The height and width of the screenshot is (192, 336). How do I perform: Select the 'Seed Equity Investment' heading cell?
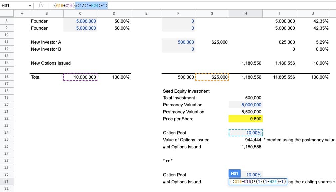pos(186,91)
